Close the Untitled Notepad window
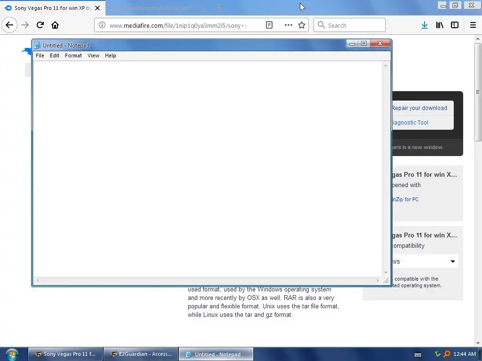 [380, 44]
